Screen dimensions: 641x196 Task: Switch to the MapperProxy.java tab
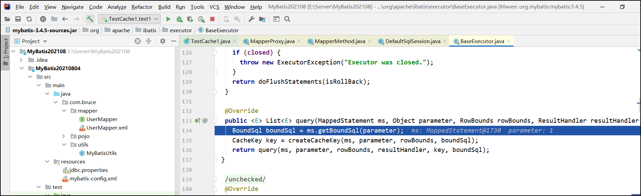(x=272, y=41)
